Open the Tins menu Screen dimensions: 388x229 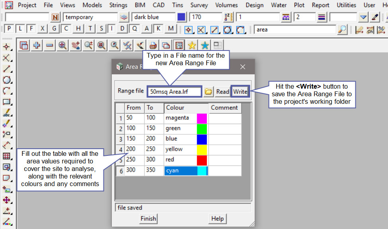click(x=177, y=5)
